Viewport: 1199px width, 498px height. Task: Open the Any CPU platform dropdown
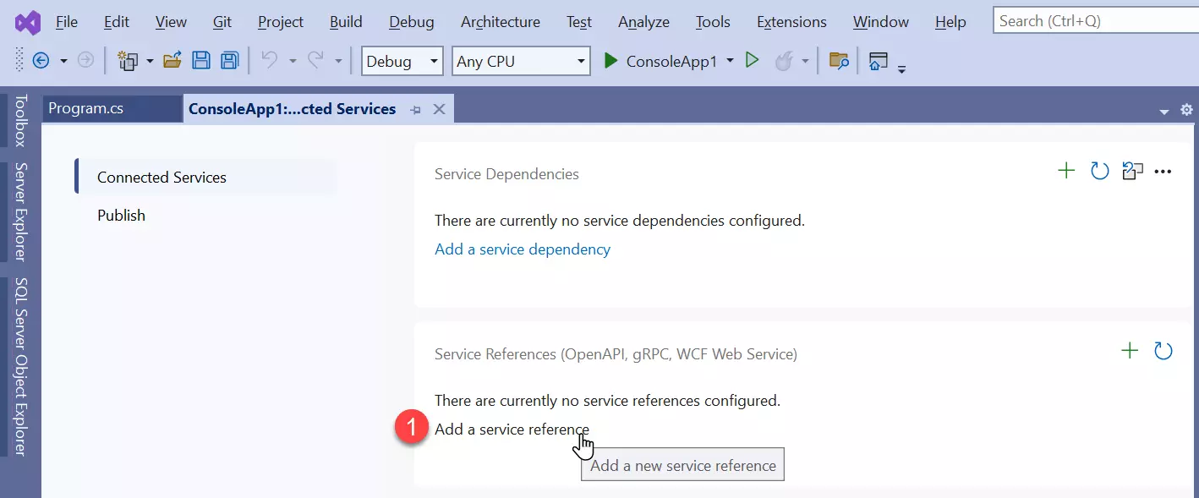(x=521, y=61)
